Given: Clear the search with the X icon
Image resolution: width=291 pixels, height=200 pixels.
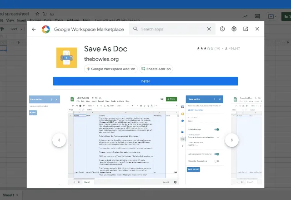Looking at the screenshot, I should coord(209,29).
